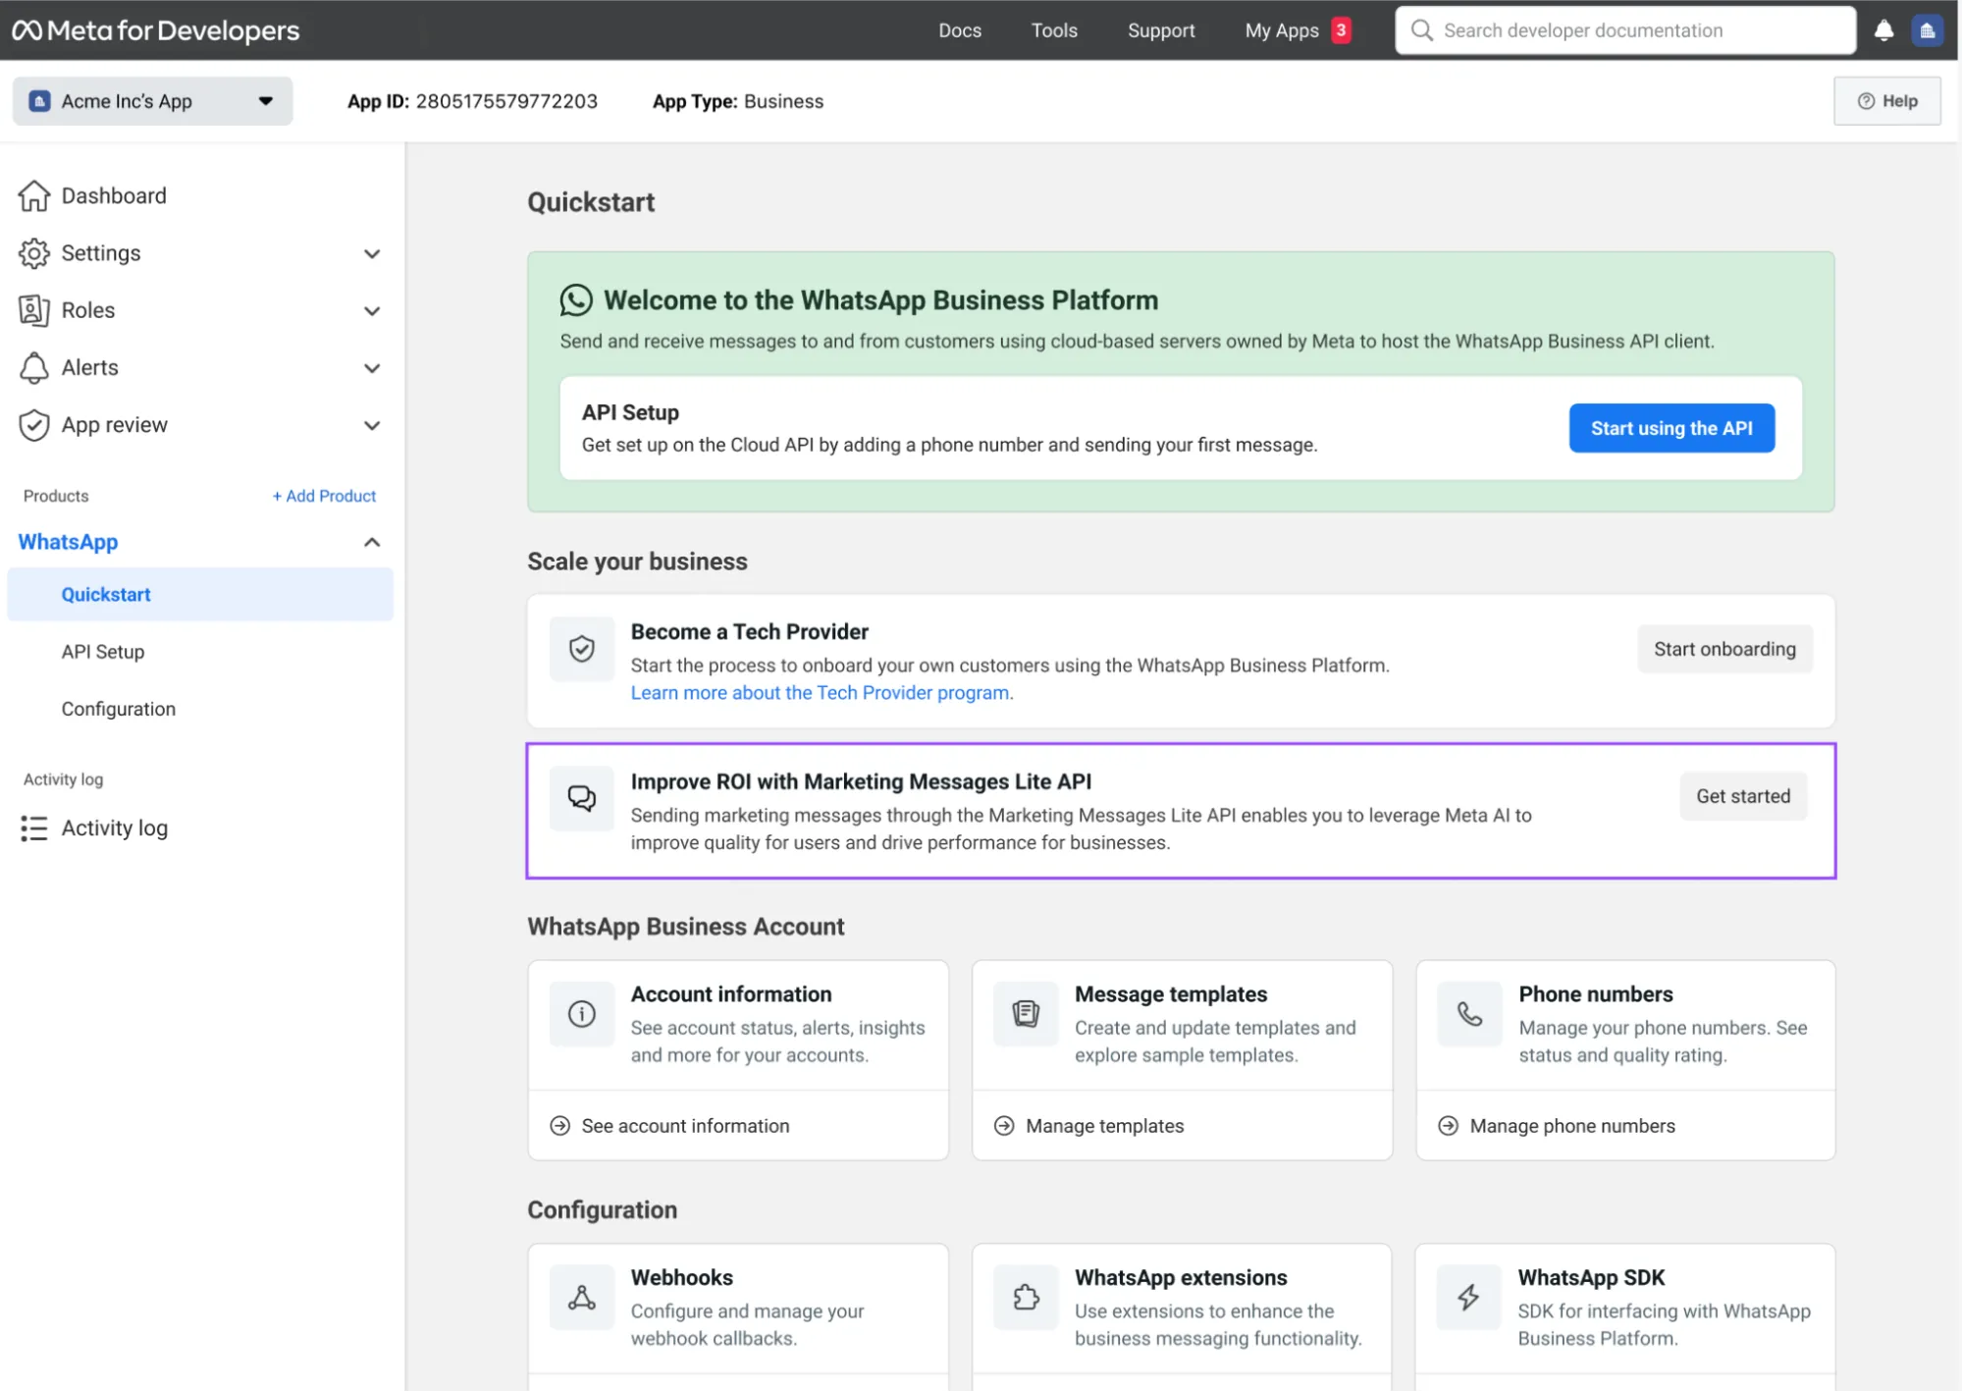Click the Webhooks card icon
Image resolution: width=1962 pixels, height=1392 pixels.
tap(581, 1297)
